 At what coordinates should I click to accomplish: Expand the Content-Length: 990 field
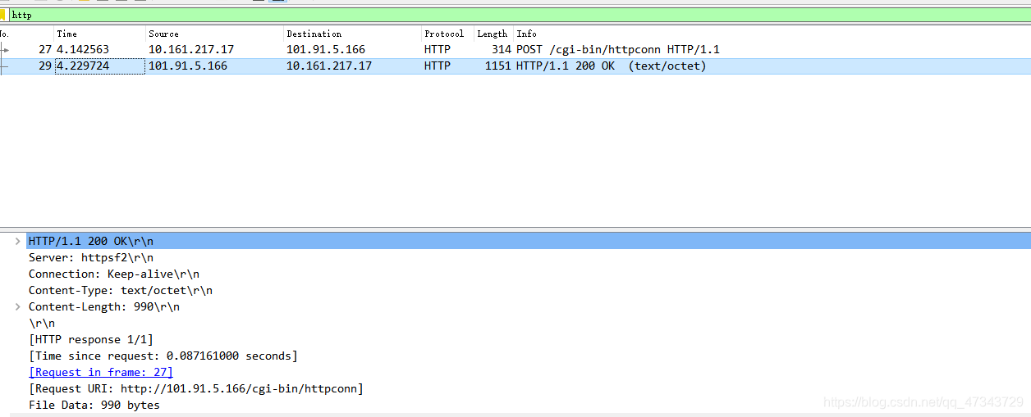coord(18,306)
